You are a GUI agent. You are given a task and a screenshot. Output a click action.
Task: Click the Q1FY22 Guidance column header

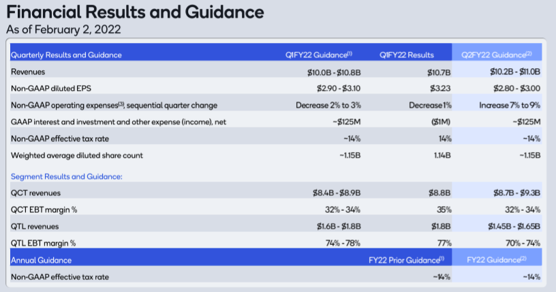pyautogui.click(x=318, y=55)
